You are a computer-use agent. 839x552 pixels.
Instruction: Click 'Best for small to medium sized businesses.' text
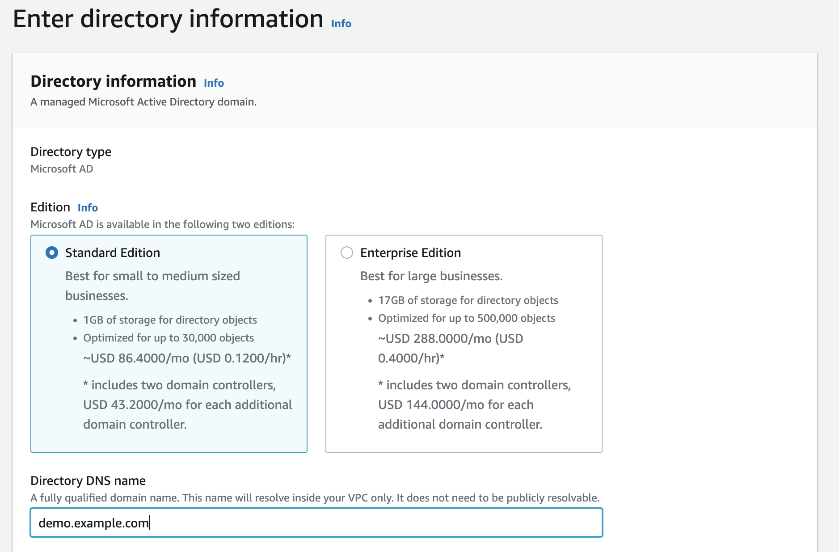click(152, 286)
